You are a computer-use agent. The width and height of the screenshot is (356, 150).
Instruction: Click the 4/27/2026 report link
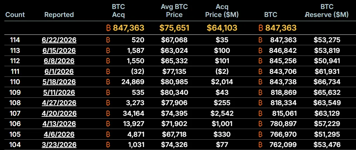59,103
